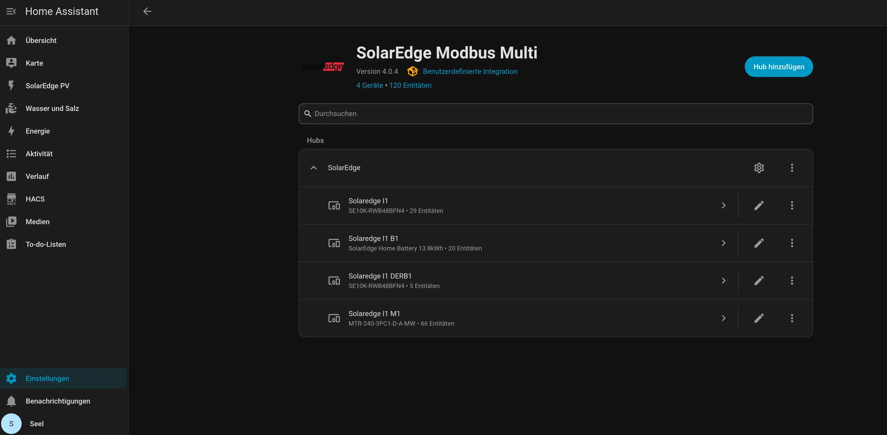Open three-dot menu for Solaredge I1 DERB1
Screen dimensions: 887x435
click(x=792, y=281)
